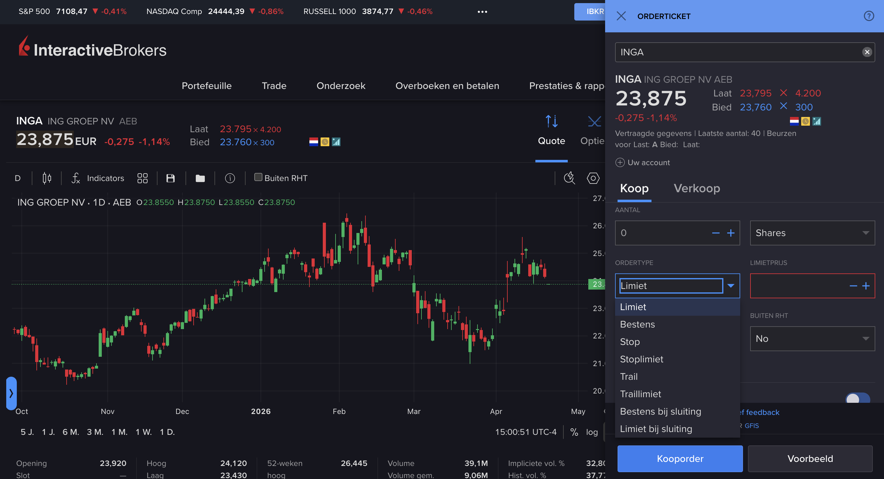Toggle percent scale on chart
The height and width of the screenshot is (479, 884).
point(574,432)
